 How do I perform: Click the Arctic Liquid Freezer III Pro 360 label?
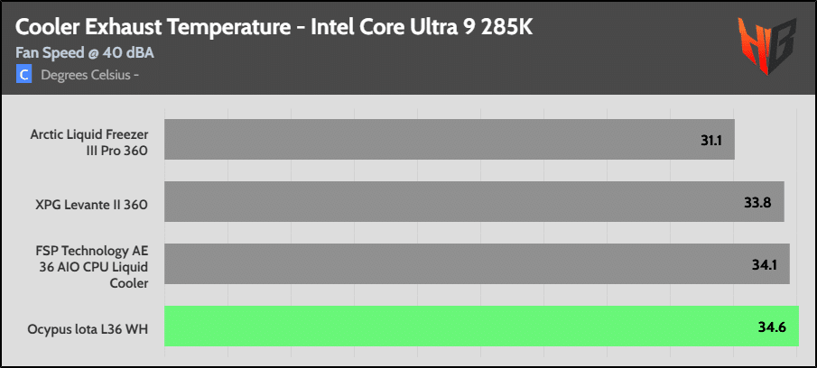click(x=89, y=143)
